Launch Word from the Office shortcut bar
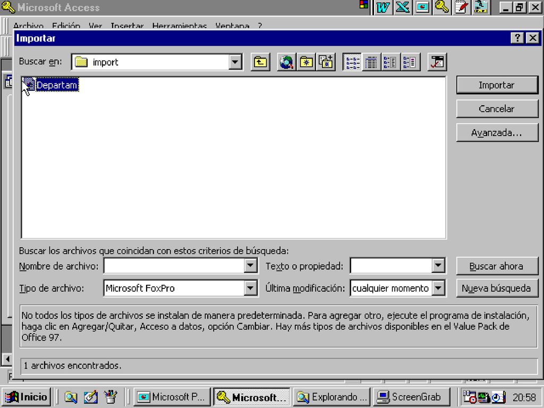The width and height of the screenshot is (544, 408). [x=382, y=7]
